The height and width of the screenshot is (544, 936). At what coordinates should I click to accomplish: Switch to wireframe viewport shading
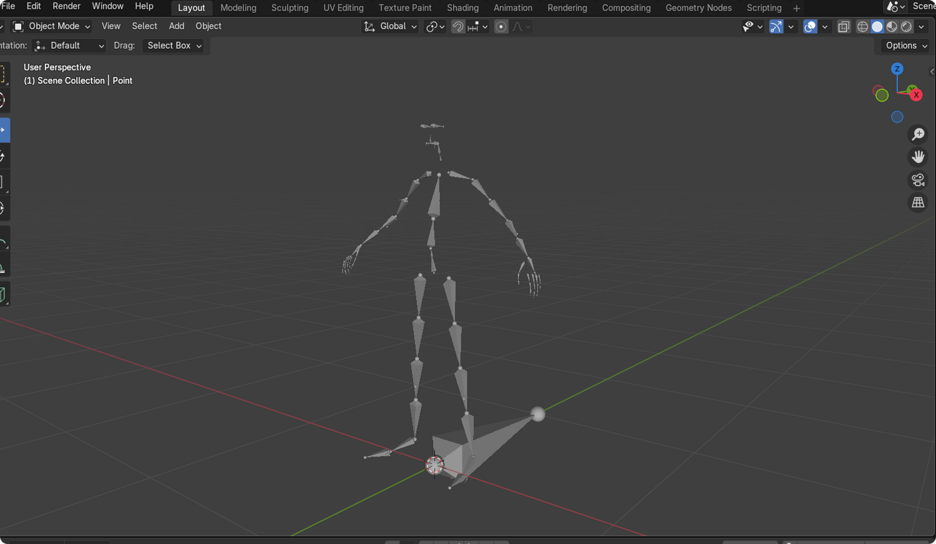pyautogui.click(x=862, y=26)
